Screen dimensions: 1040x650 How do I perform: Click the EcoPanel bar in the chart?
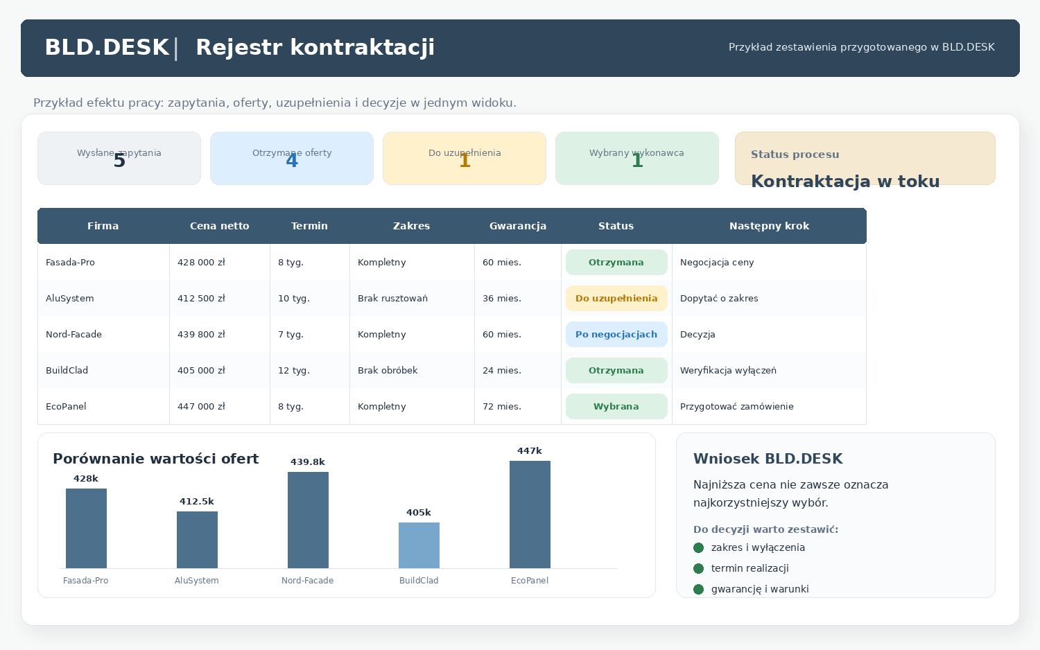[530, 515]
